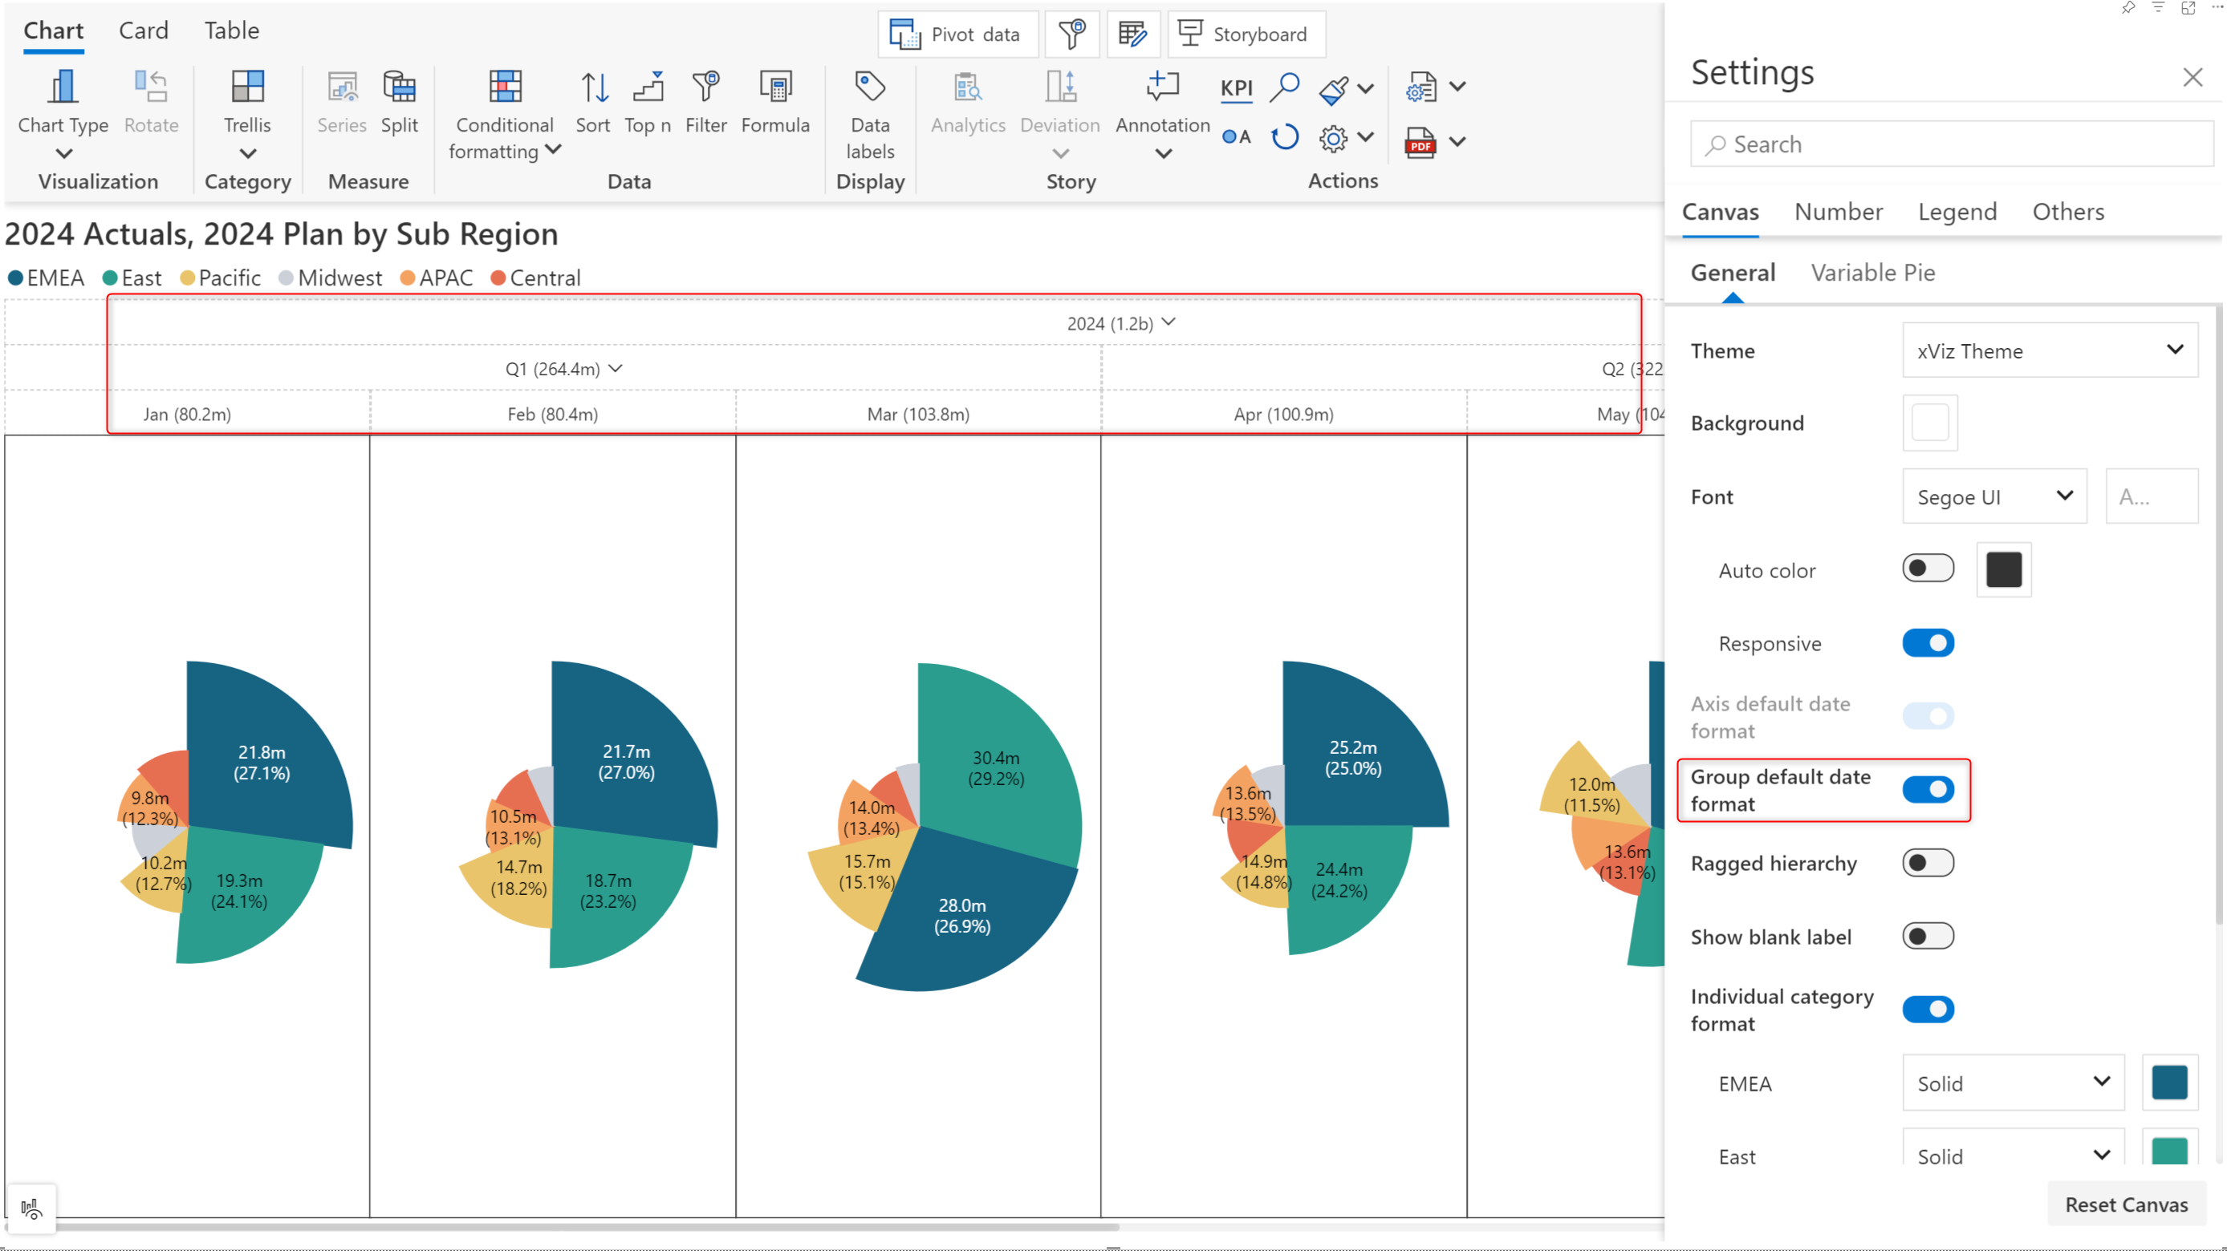Switch to the Table tab

232,30
